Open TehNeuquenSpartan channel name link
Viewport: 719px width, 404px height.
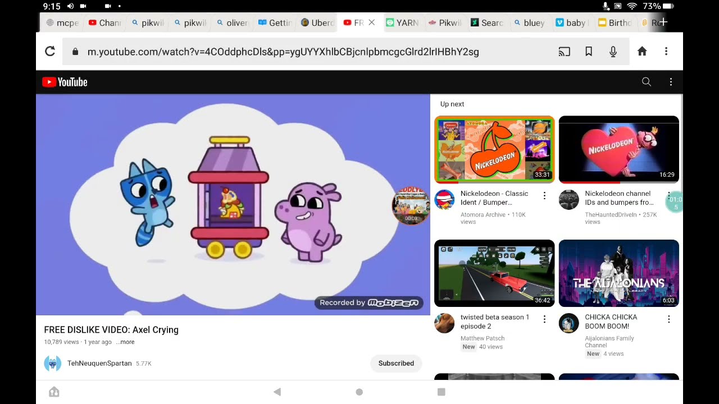(99, 364)
